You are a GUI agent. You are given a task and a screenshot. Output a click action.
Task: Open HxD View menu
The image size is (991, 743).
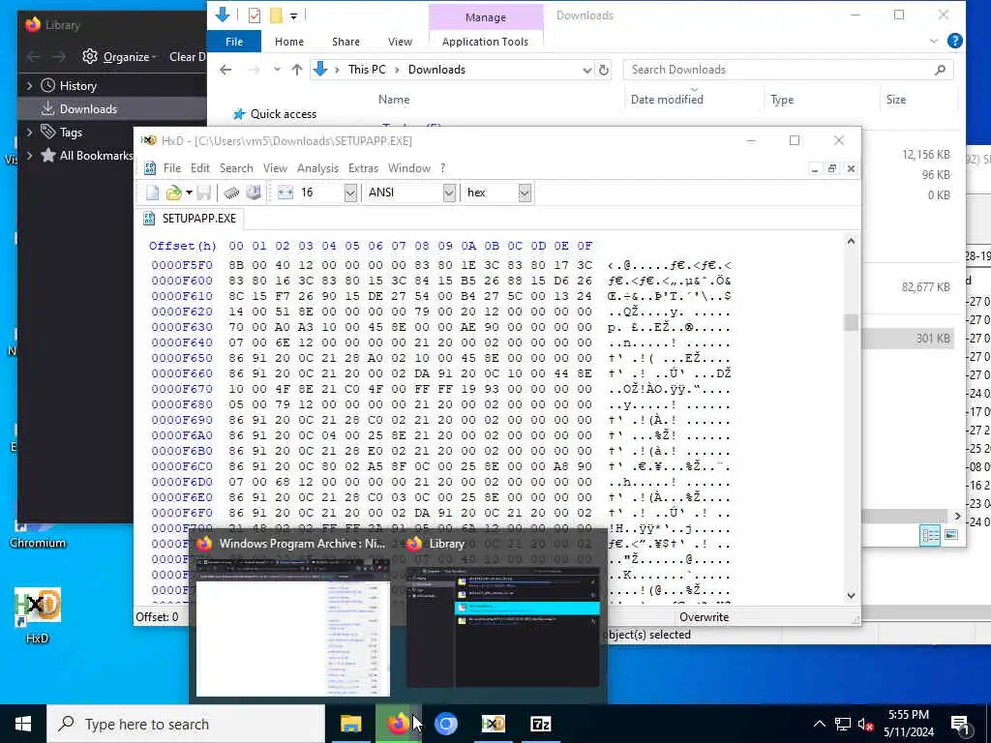coord(275,168)
